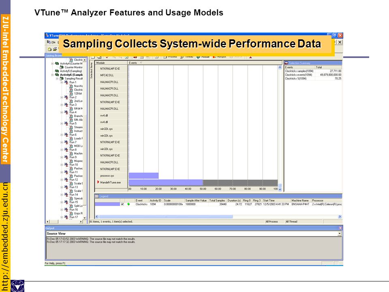Collapse the Run 9 tree node
The image size is (389, 292).
pyautogui.click(x=62, y=157)
